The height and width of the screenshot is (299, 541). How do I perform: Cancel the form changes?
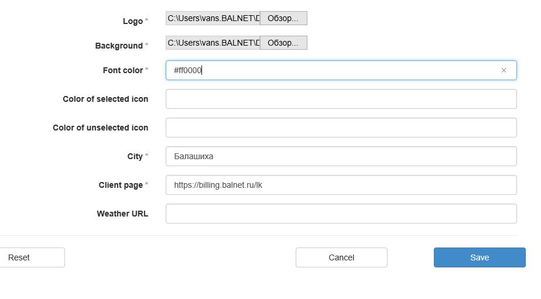tap(341, 257)
